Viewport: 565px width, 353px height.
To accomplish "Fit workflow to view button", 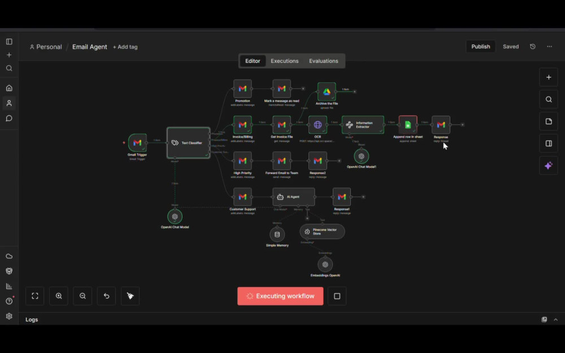I will 35,296.
